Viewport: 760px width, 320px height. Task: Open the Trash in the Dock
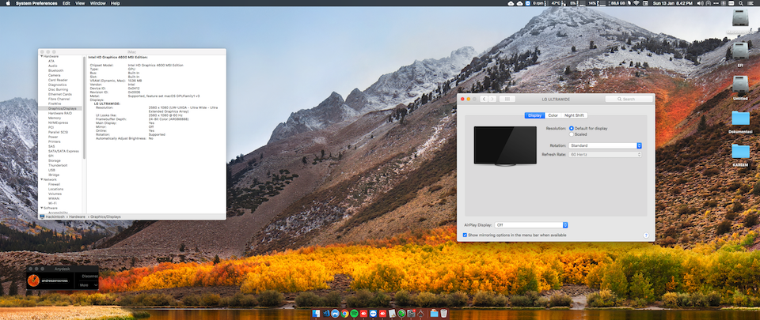[x=444, y=313]
